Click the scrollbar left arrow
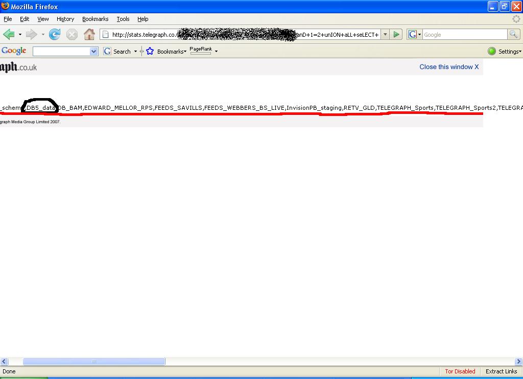 click(4, 361)
